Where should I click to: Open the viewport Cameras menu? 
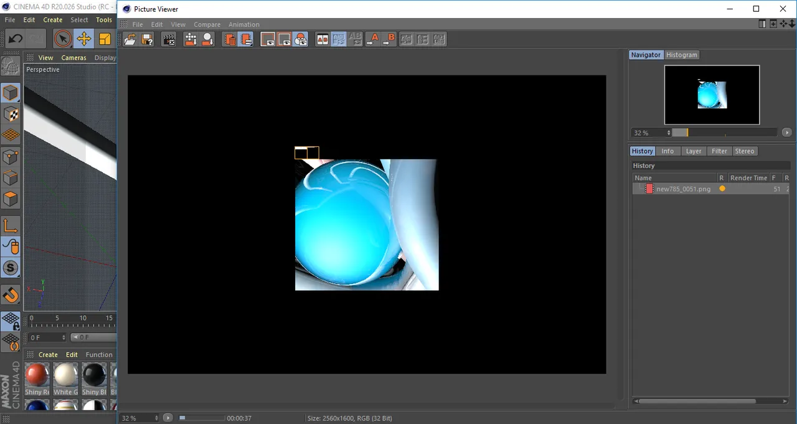[x=73, y=58]
